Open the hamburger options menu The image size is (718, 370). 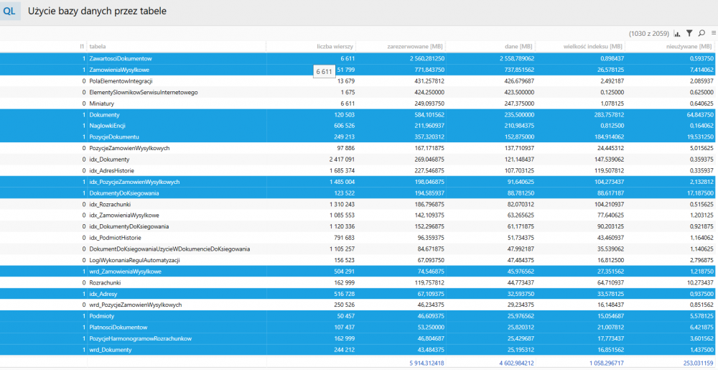click(714, 34)
